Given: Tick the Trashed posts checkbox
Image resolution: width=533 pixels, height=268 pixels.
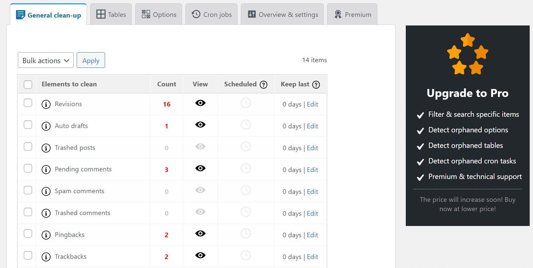Looking at the screenshot, I should coord(28,147).
